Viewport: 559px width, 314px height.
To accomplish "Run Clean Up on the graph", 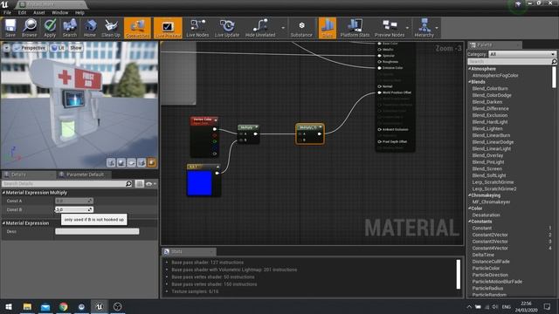I will click(111, 28).
